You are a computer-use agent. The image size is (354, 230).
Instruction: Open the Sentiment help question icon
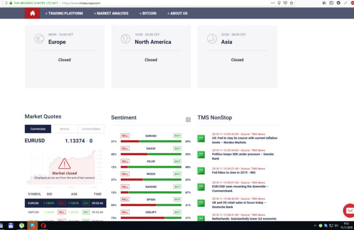188,120
